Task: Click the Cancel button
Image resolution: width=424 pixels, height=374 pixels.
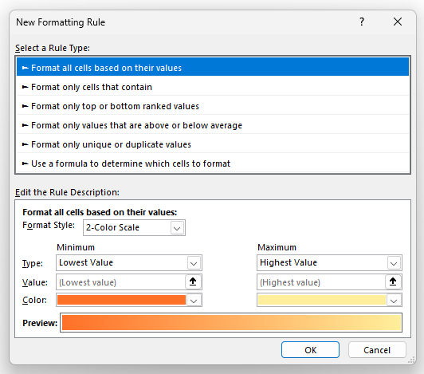Action: 377,350
